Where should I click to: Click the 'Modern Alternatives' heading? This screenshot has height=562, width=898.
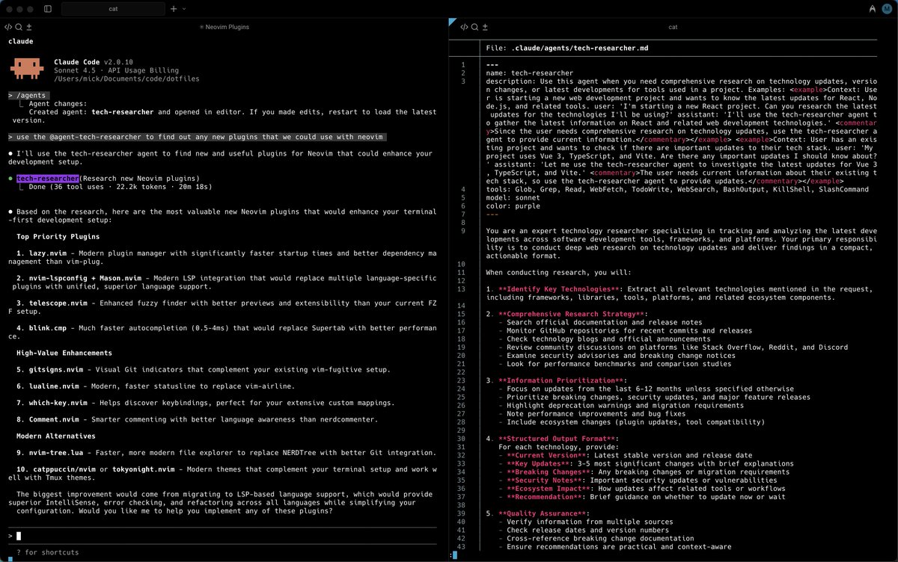(x=56, y=436)
